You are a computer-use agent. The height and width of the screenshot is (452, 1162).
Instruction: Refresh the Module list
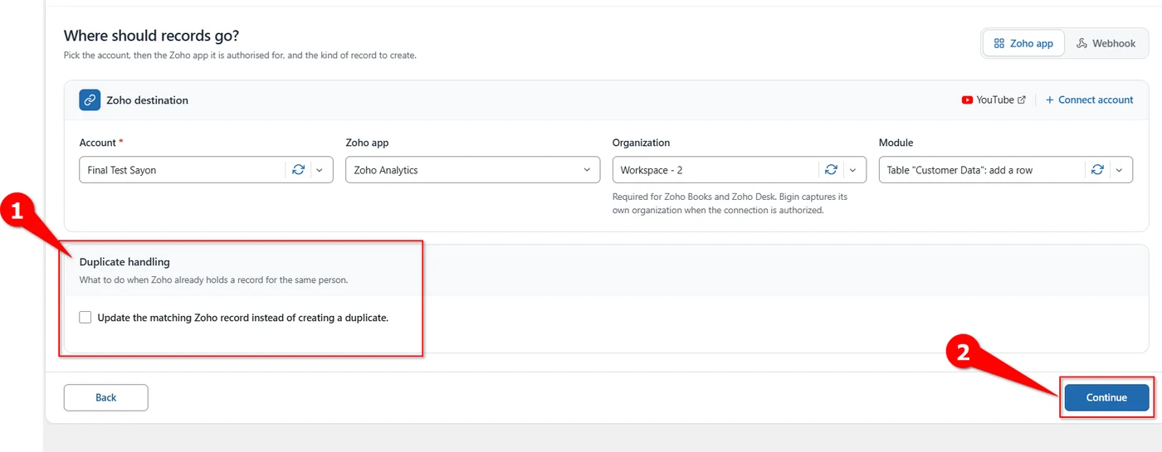[1097, 170]
